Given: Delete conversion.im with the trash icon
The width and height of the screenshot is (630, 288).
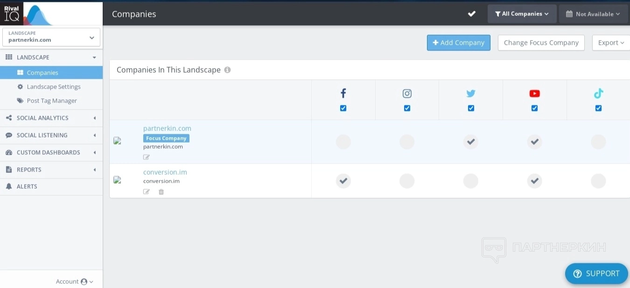Looking at the screenshot, I should [161, 192].
